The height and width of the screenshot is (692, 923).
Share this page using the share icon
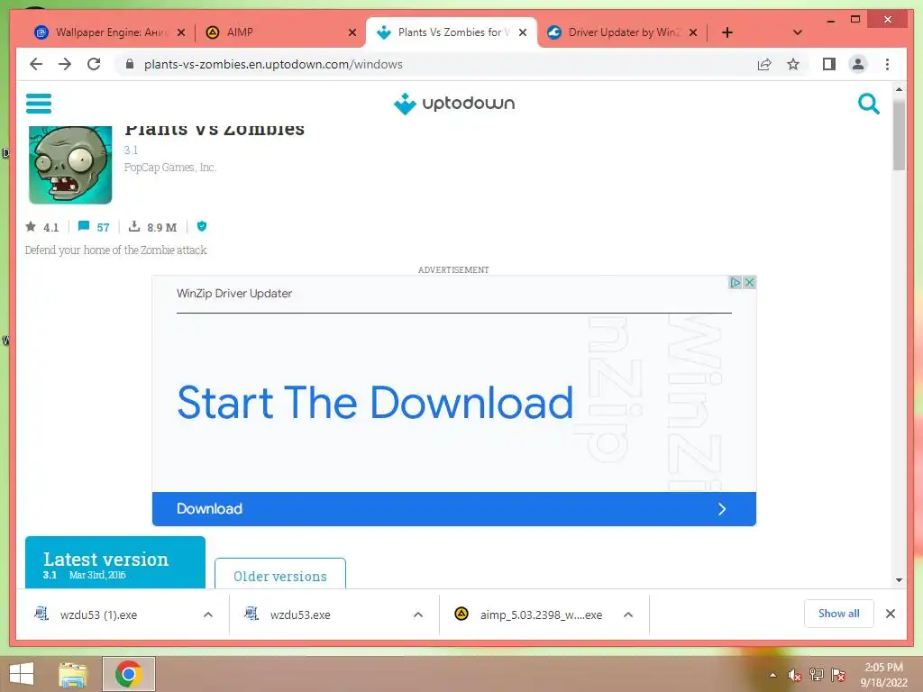click(x=764, y=64)
